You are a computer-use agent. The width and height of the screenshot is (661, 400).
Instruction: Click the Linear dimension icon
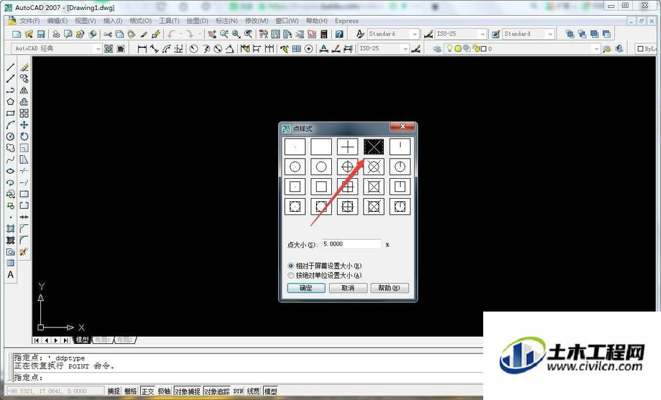coord(142,49)
